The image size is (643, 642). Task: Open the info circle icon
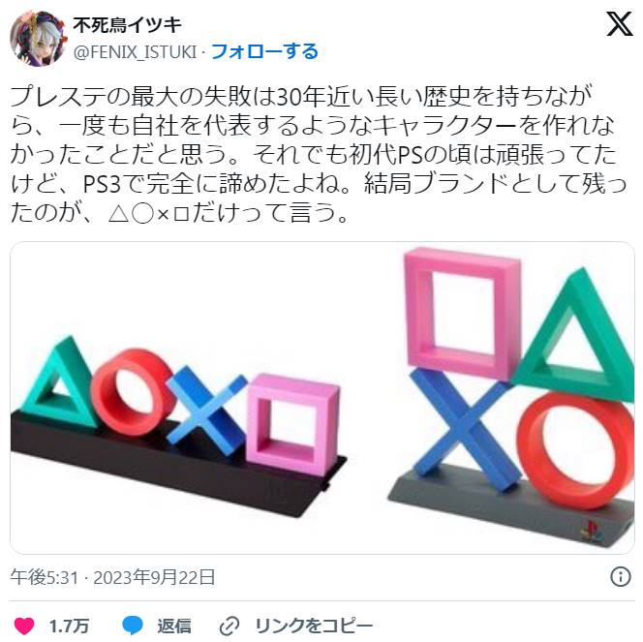(620, 577)
